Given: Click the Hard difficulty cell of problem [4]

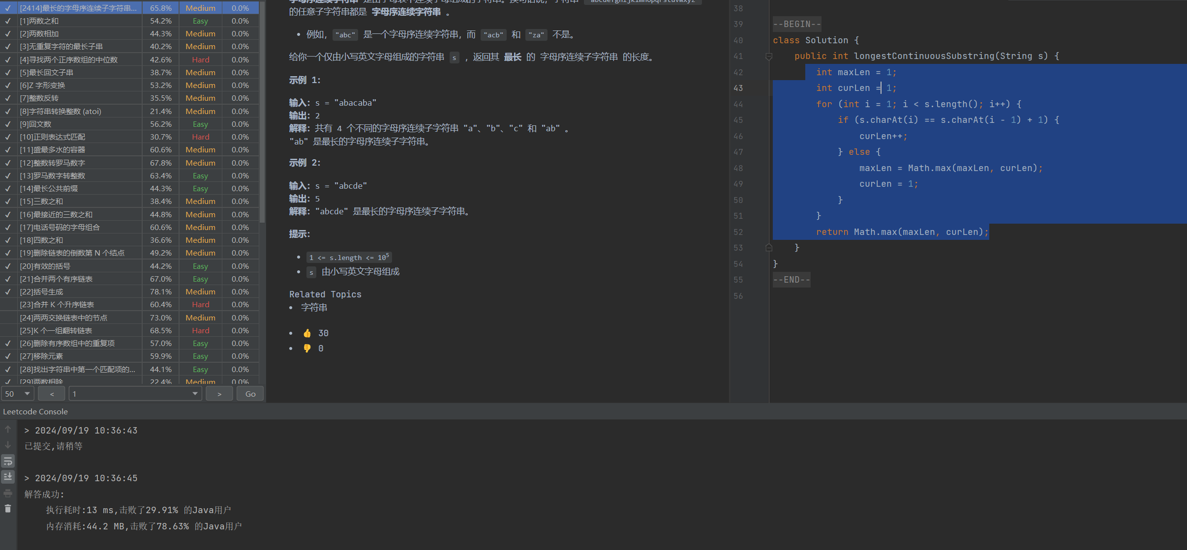Looking at the screenshot, I should pos(200,59).
